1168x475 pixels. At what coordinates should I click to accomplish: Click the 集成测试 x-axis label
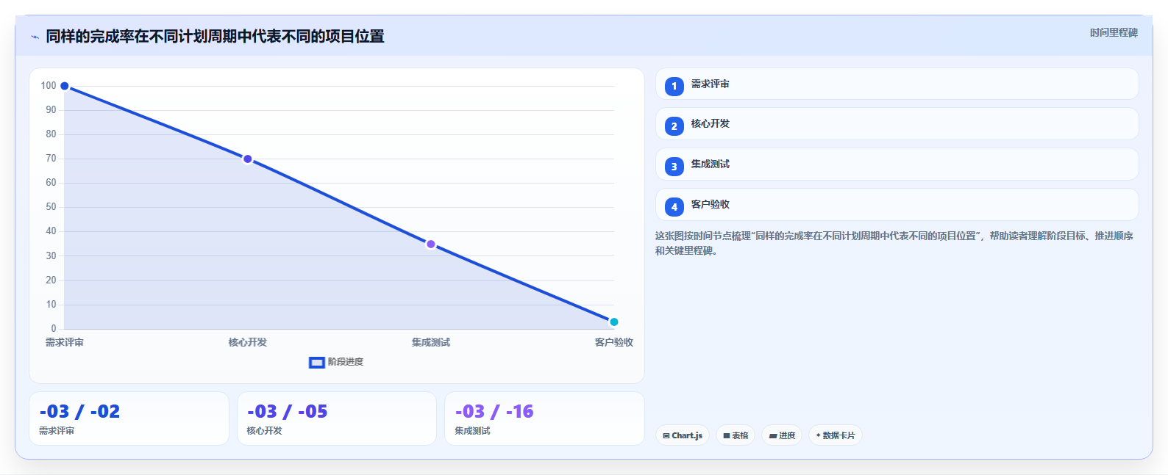coord(431,343)
